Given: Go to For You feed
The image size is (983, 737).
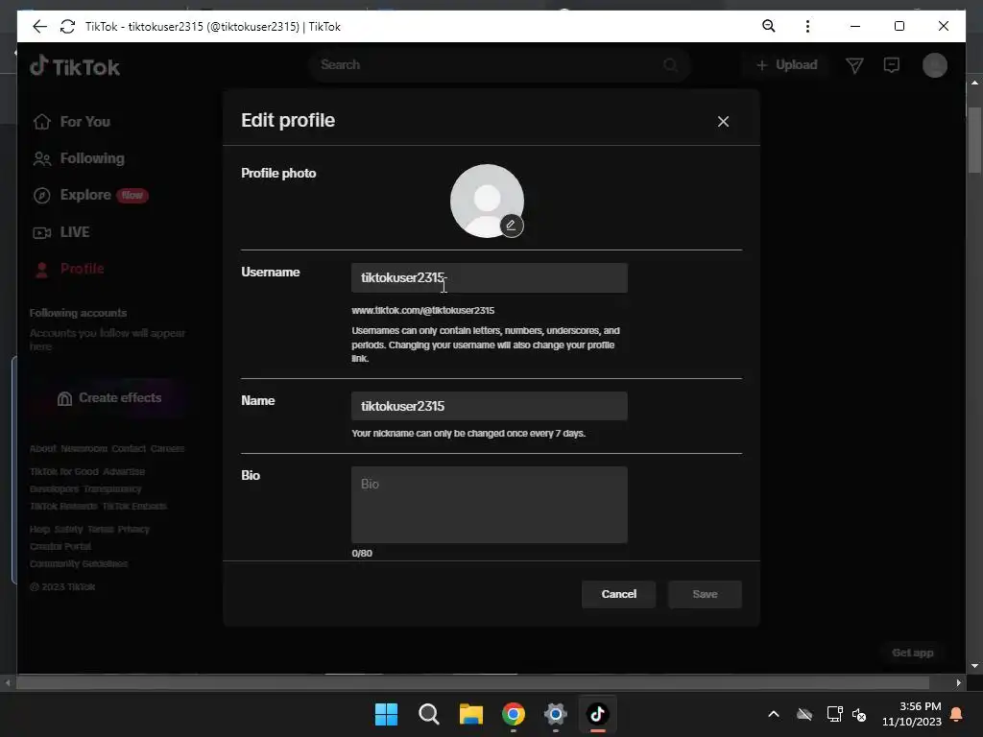Looking at the screenshot, I should pos(72,122).
